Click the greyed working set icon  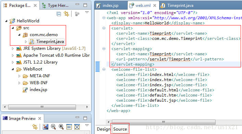coord(77,14)
